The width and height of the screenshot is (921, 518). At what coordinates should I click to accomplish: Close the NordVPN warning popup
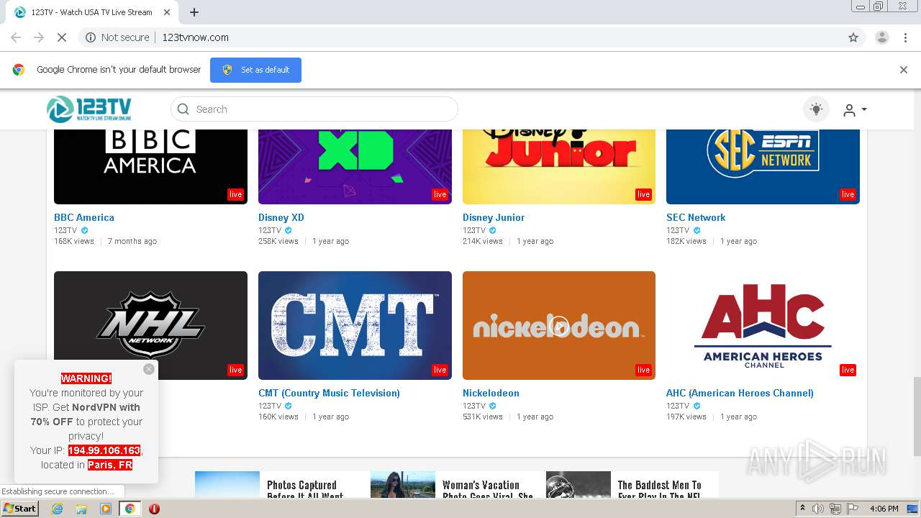click(x=149, y=369)
